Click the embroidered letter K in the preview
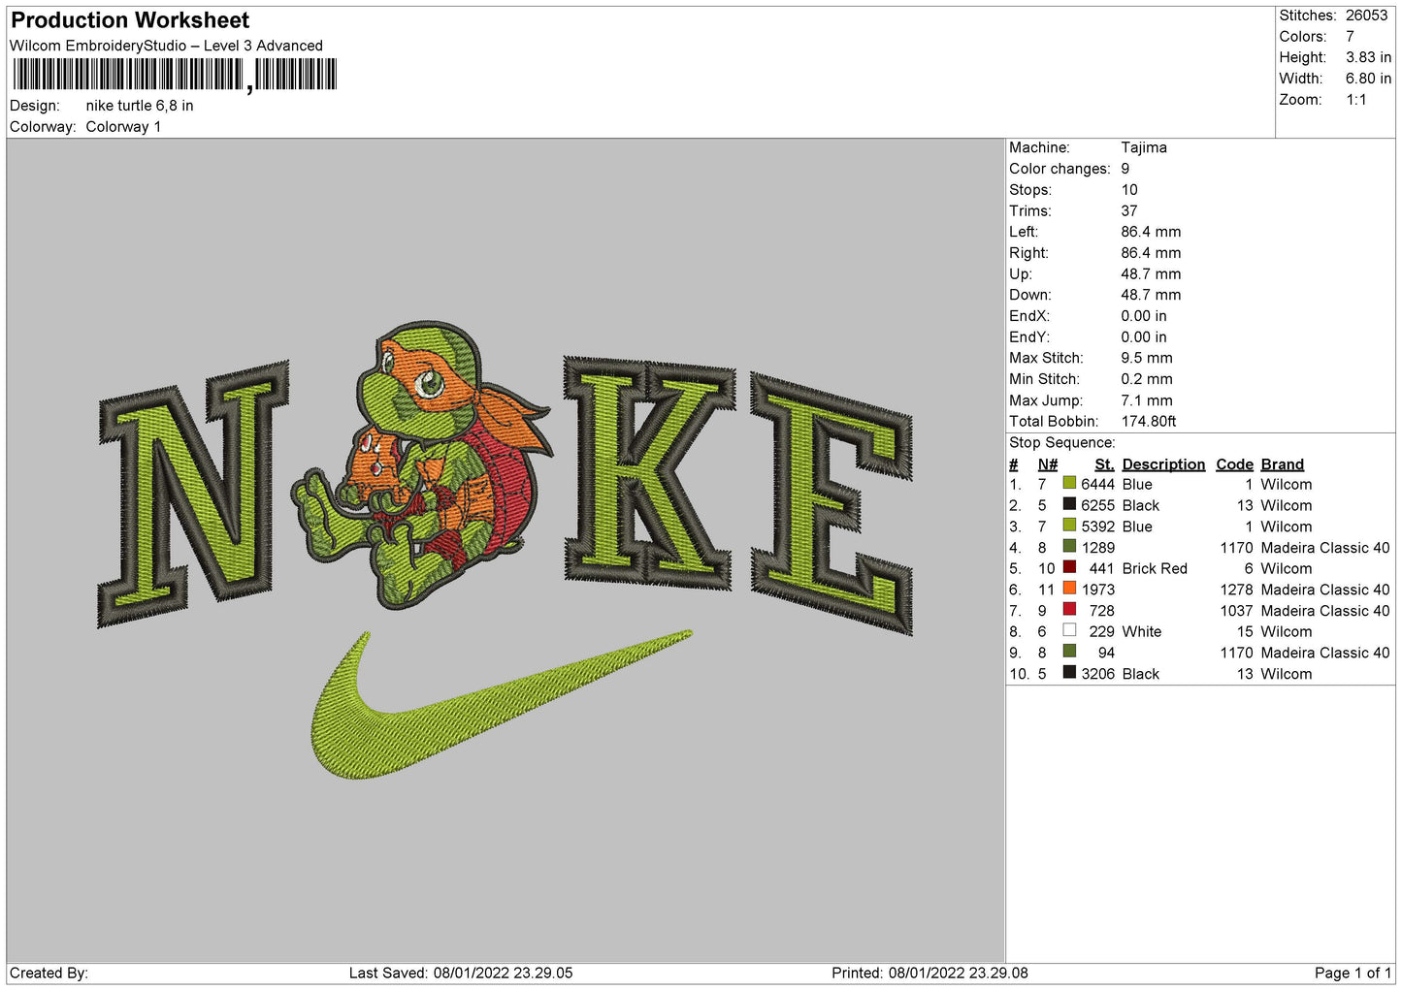Image resolution: width=1402 pixels, height=990 pixels. (x=648, y=472)
